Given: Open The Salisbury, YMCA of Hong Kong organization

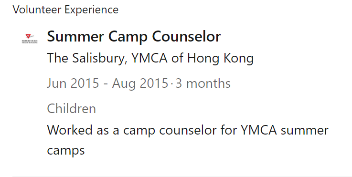Looking at the screenshot, I should (x=150, y=58).
